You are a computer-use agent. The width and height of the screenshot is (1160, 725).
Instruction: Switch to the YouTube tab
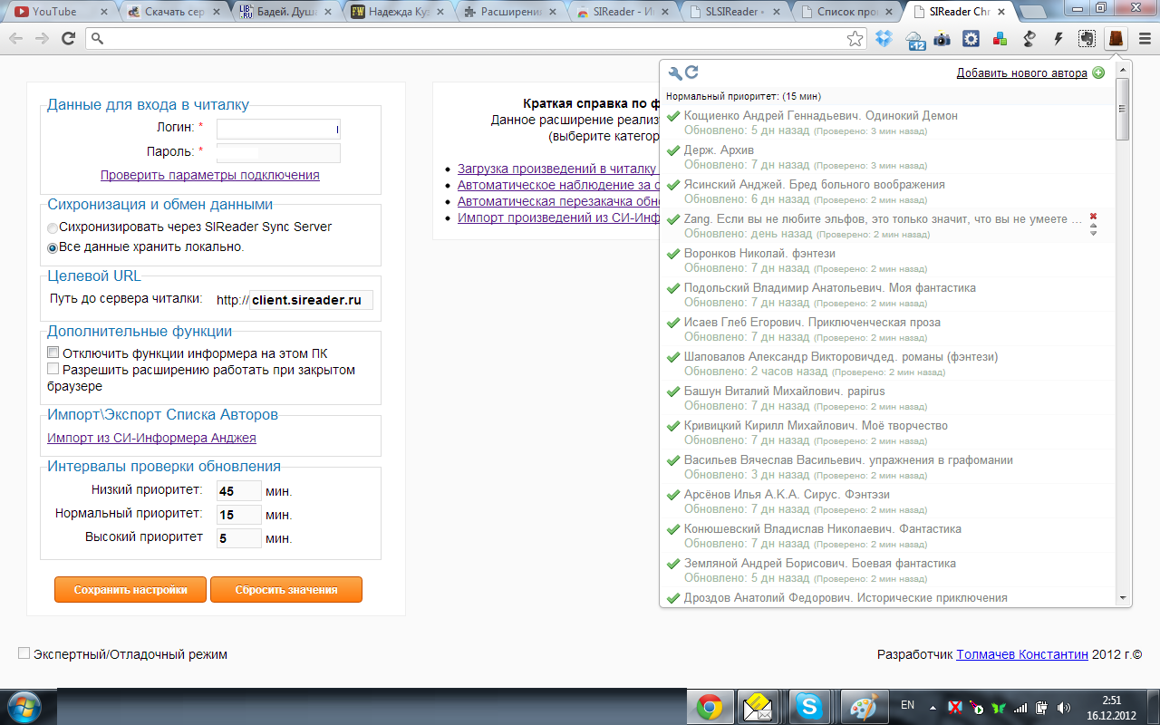(58, 12)
